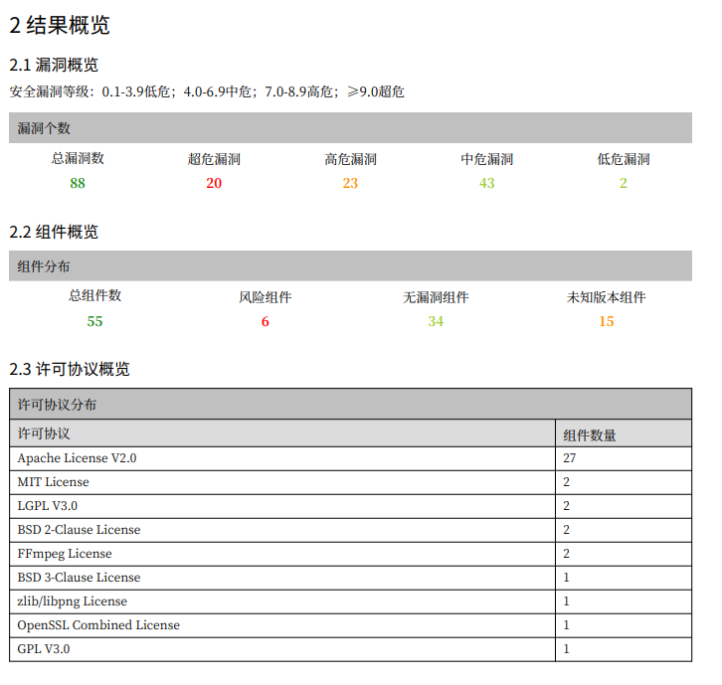Image resolution: width=722 pixels, height=685 pixels.
Task: Click the "总组件数" label
Action: click(94, 295)
